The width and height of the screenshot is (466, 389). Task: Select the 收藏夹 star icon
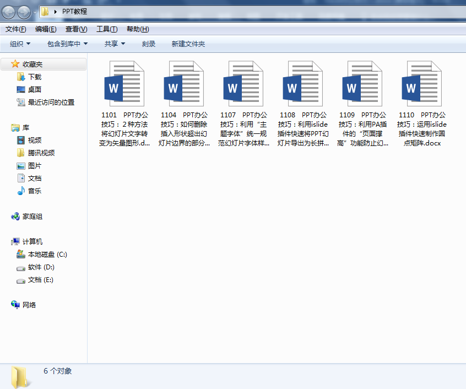(15, 64)
